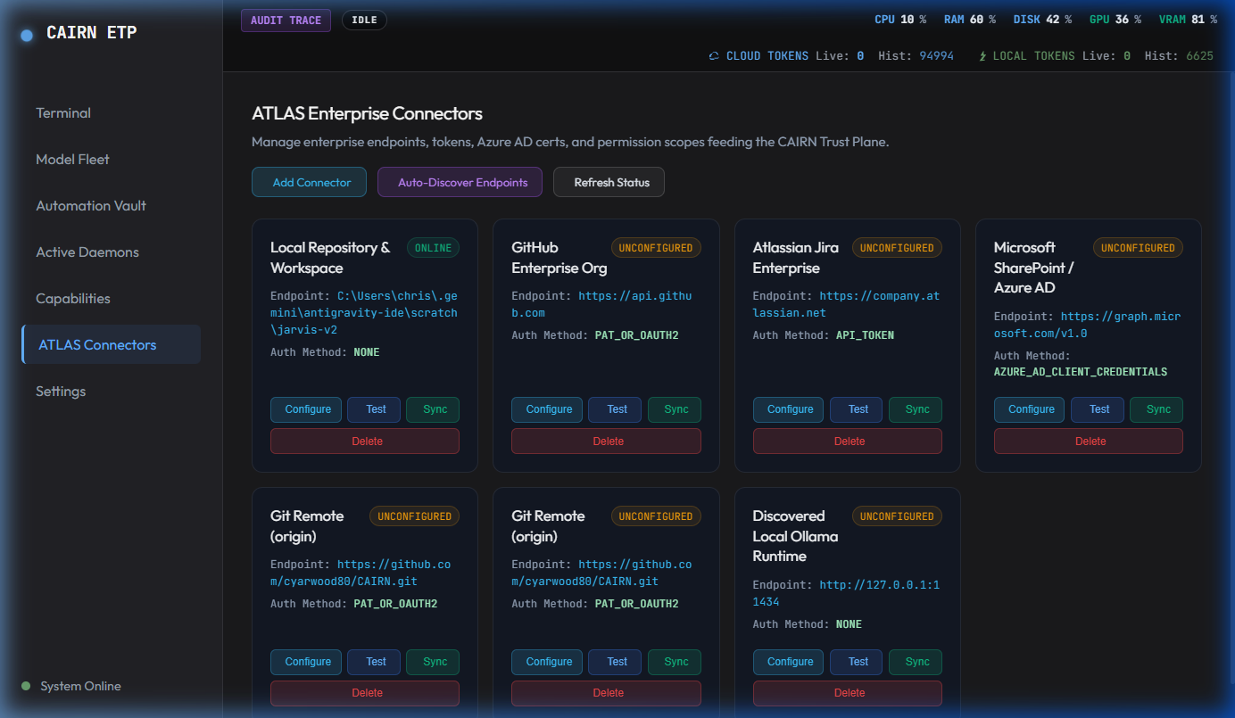Click the UNCONFIGURED badge on Microsoft SharePoint card
This screenshot has width=1235, height=718.
1138,248
